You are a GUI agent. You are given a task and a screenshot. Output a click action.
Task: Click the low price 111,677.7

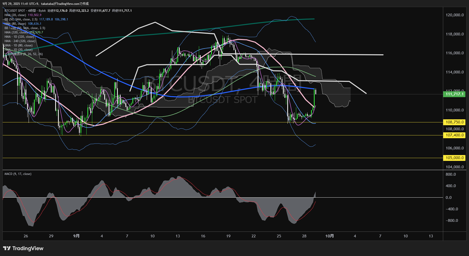pyautogui.click(x=104, y=11)
